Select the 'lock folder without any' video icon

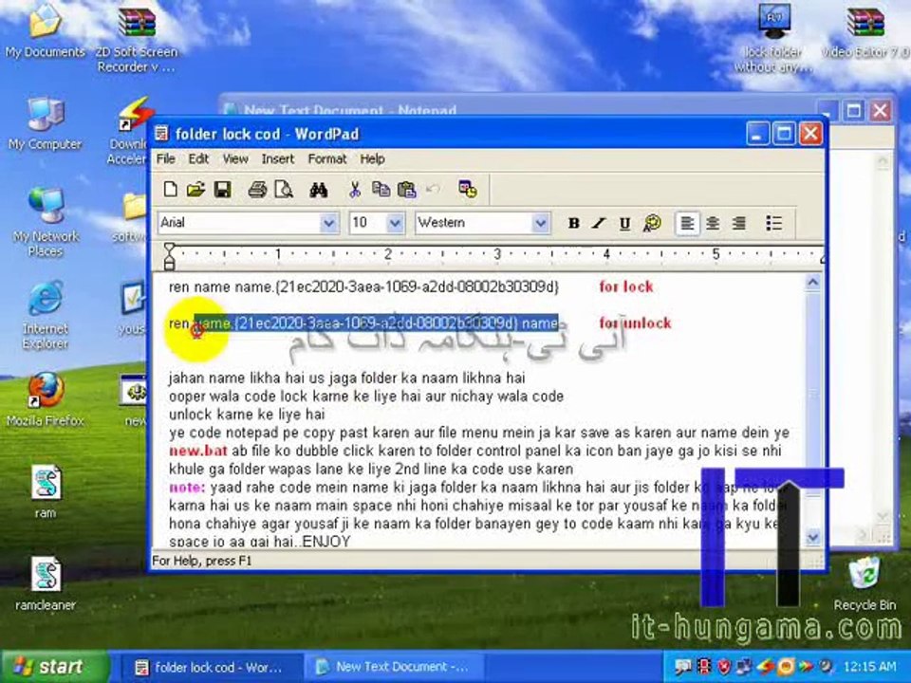773,40
